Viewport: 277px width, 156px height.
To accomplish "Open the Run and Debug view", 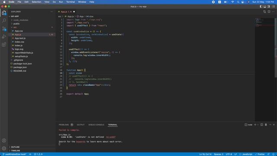I will coord(4,36).
